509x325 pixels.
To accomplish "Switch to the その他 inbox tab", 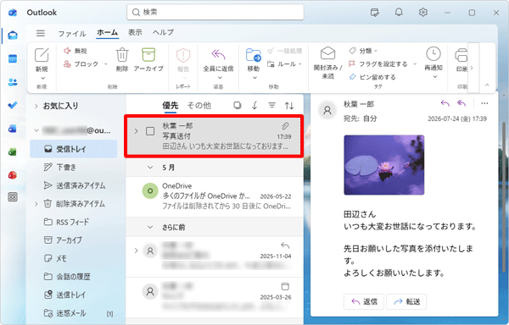I will coord(199,105).
